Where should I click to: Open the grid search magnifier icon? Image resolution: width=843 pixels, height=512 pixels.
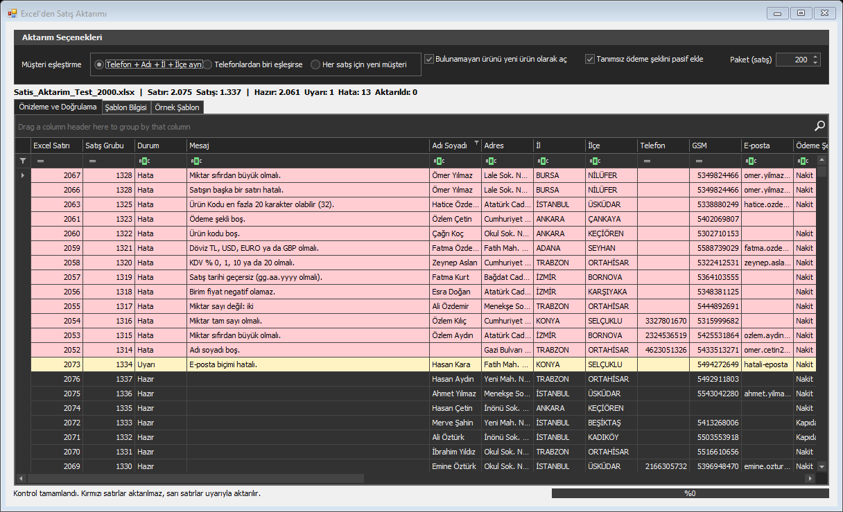coord(819,126)
